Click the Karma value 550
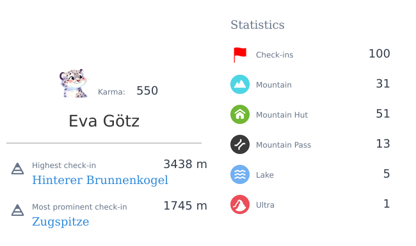The image size is (416, 246). pos(147,91)
